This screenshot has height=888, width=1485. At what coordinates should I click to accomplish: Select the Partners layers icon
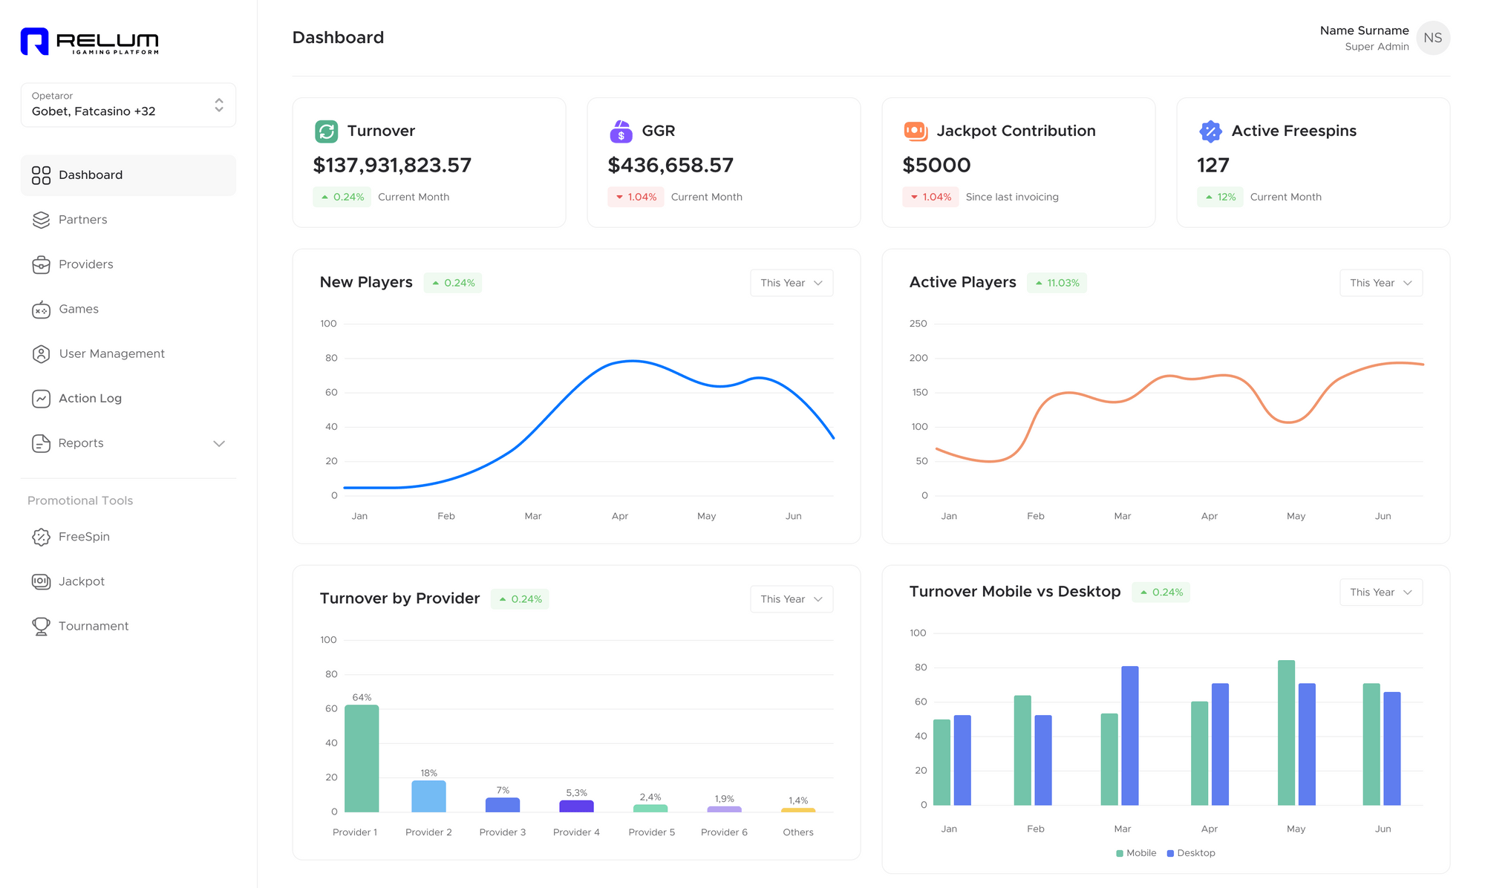[41, 220]
